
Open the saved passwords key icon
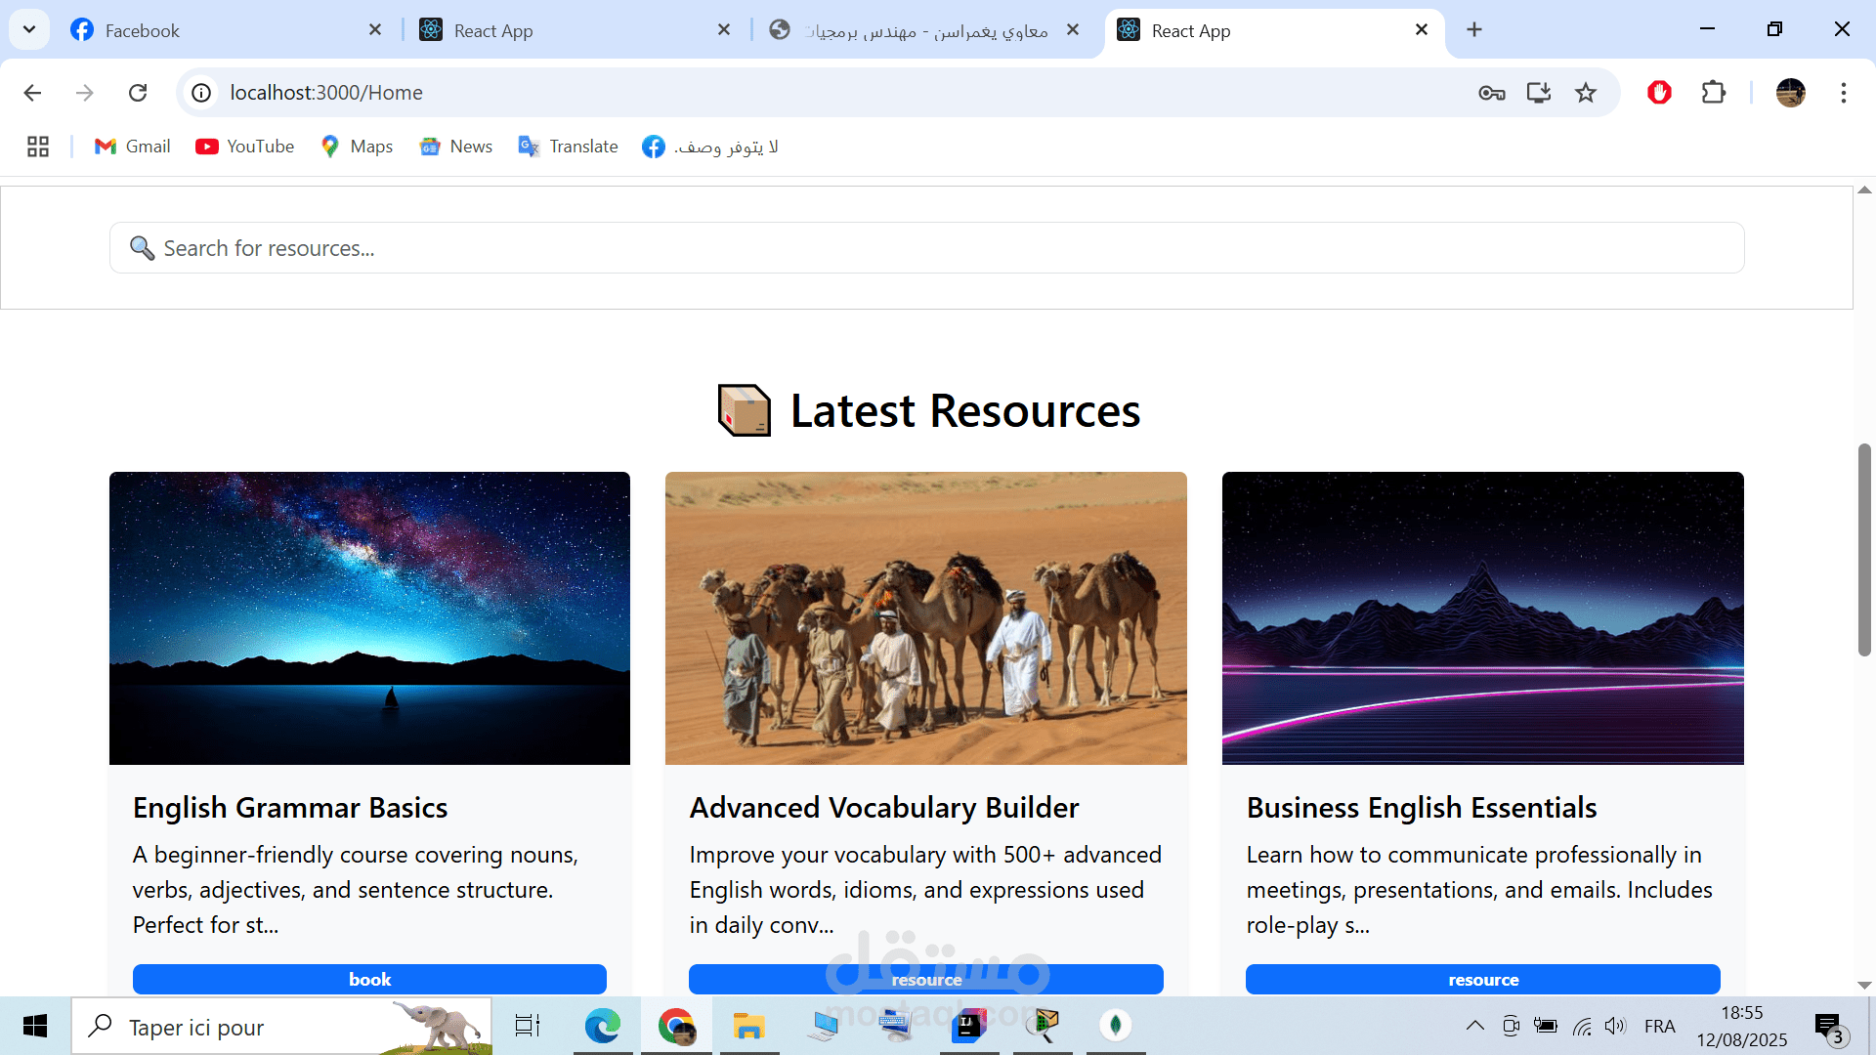pos(1491,93)
